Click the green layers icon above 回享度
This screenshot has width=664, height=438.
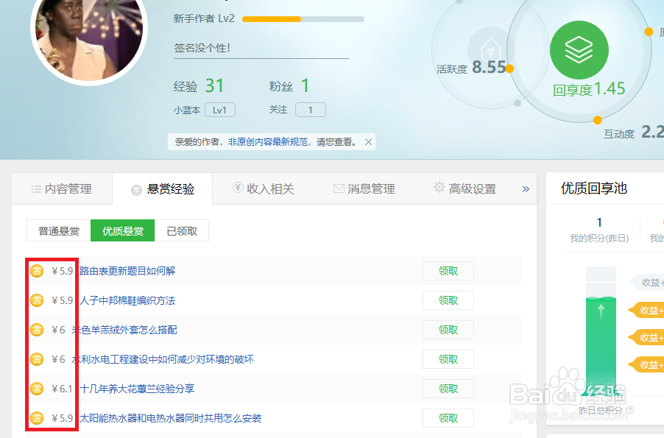coord(579,49)
